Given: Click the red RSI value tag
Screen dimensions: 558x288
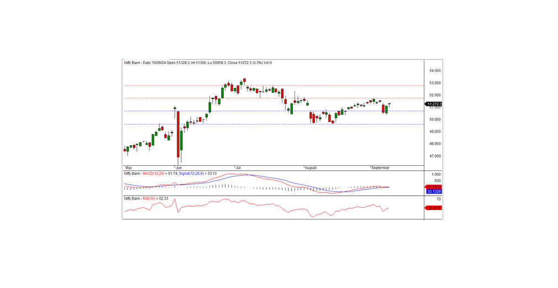Looking at the screenshot, I should click(434, 208).
